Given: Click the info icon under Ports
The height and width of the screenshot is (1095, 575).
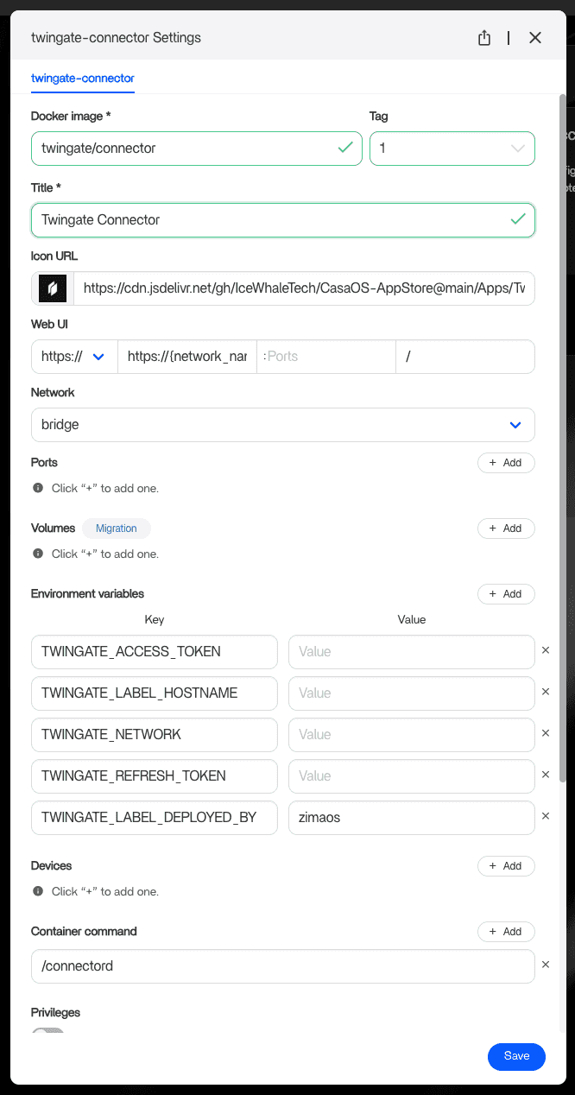Looking at the screenshot, I should (38, 488).
